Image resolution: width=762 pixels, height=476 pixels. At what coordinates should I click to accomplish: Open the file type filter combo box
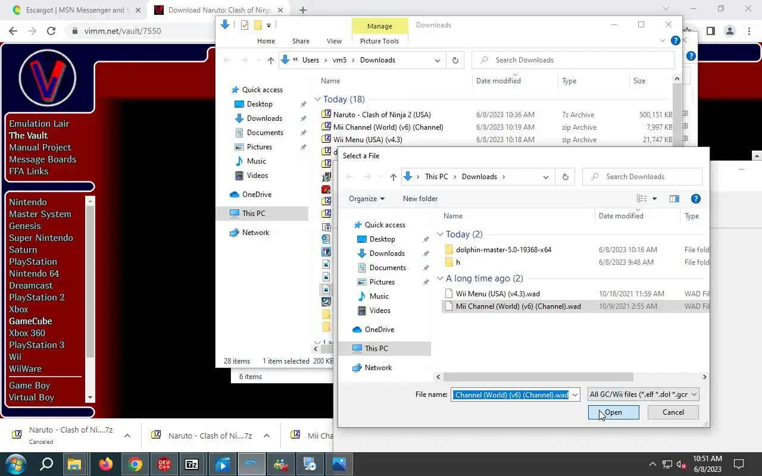(643, 394)
